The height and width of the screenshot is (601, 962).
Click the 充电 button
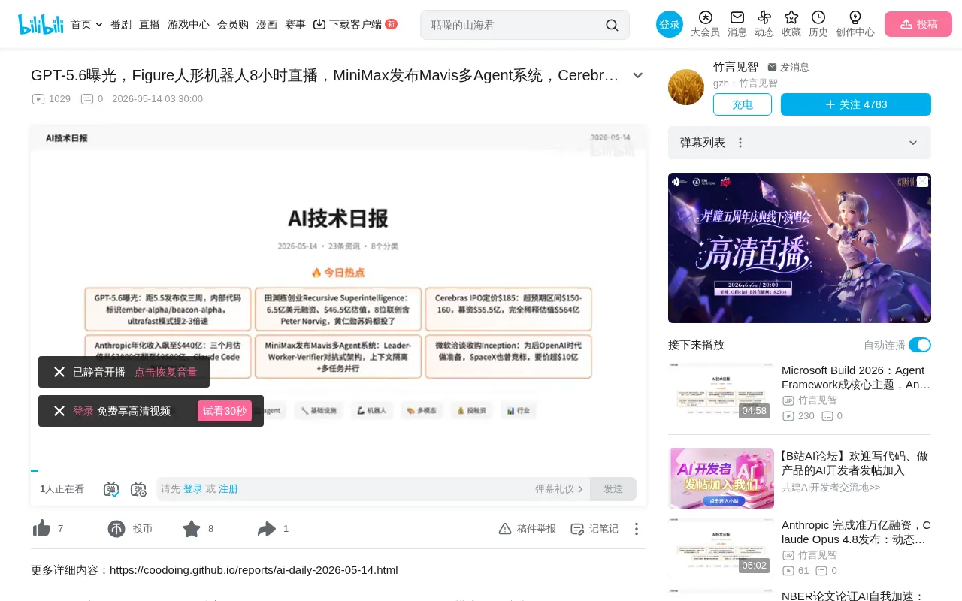[x=743, y=104]
